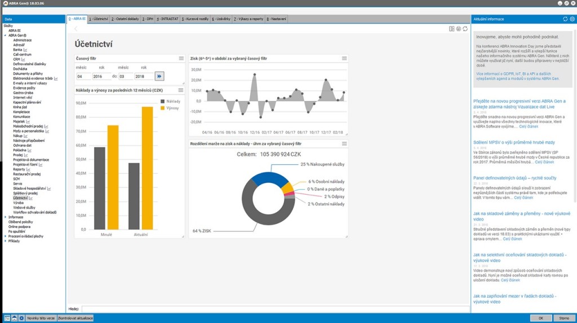Click the chart icon beside Elektronická evidence tržeb
Screen dimensions: 577x323
(56, 78)
